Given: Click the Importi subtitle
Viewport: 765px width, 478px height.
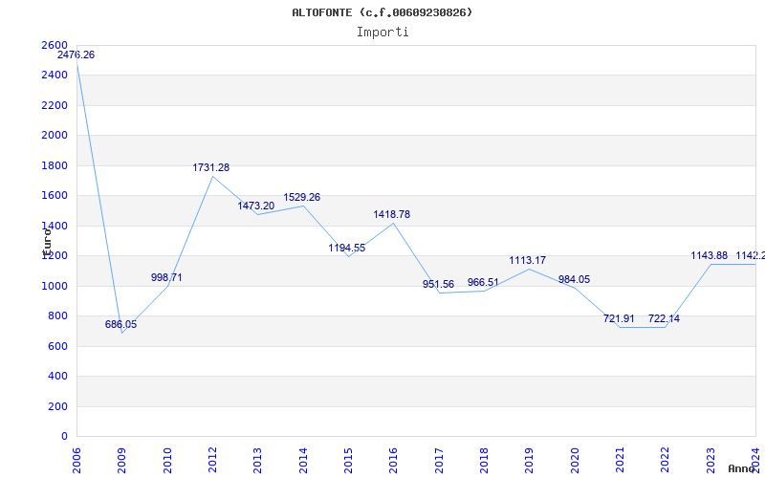Looking at the screenshot, I should pos(382,32).
